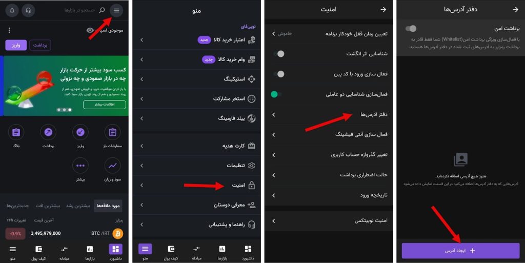Switch to the بیشترین رشد (top gainers) tab
The width and height of the screenshot is (525, 263).
(x=78, y=206)
